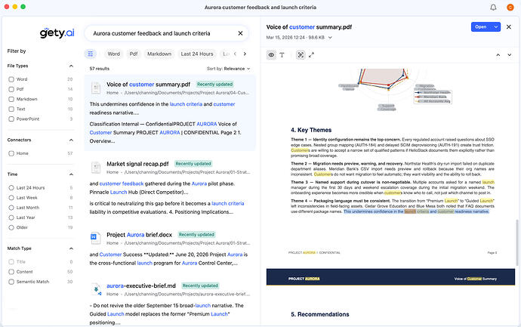The height and width of the screenshot is (327, 521).
Task: Toggle the filter list view icon
Action: [91, 54]
